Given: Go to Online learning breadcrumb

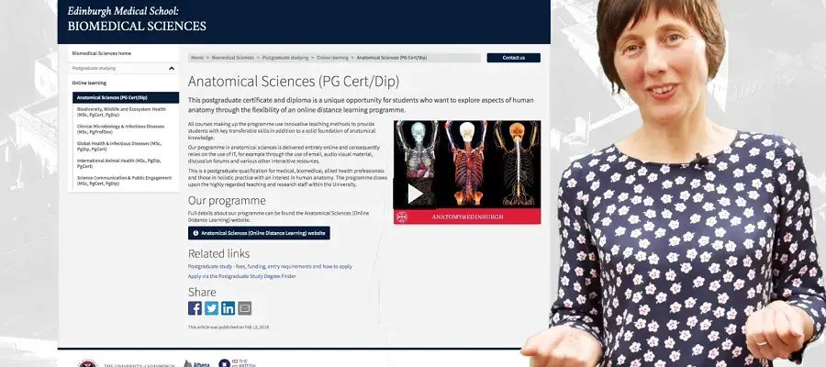Looking at the screenshot, I should pyautogui.click(x=332, y=58).
